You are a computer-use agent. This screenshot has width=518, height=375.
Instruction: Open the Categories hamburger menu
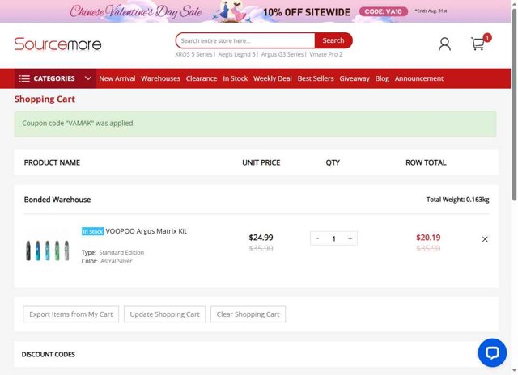click(24, 78)
